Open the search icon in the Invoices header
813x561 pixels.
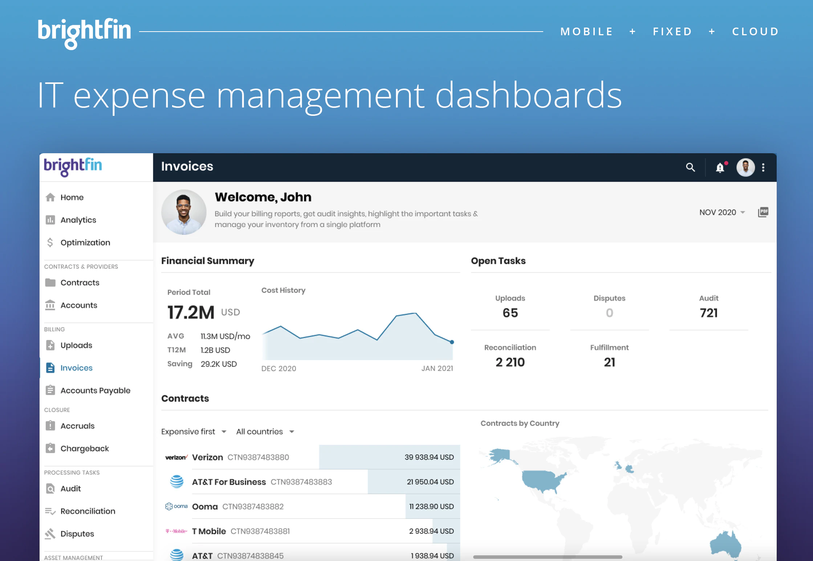click(691, 167)
